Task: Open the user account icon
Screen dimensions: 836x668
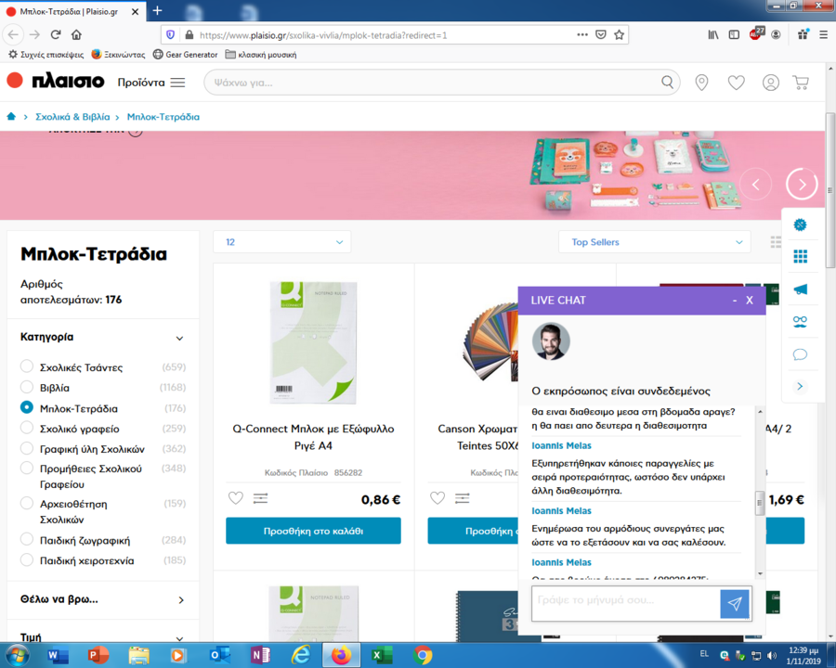Action: pyautogui.click(x=770, y=83)
